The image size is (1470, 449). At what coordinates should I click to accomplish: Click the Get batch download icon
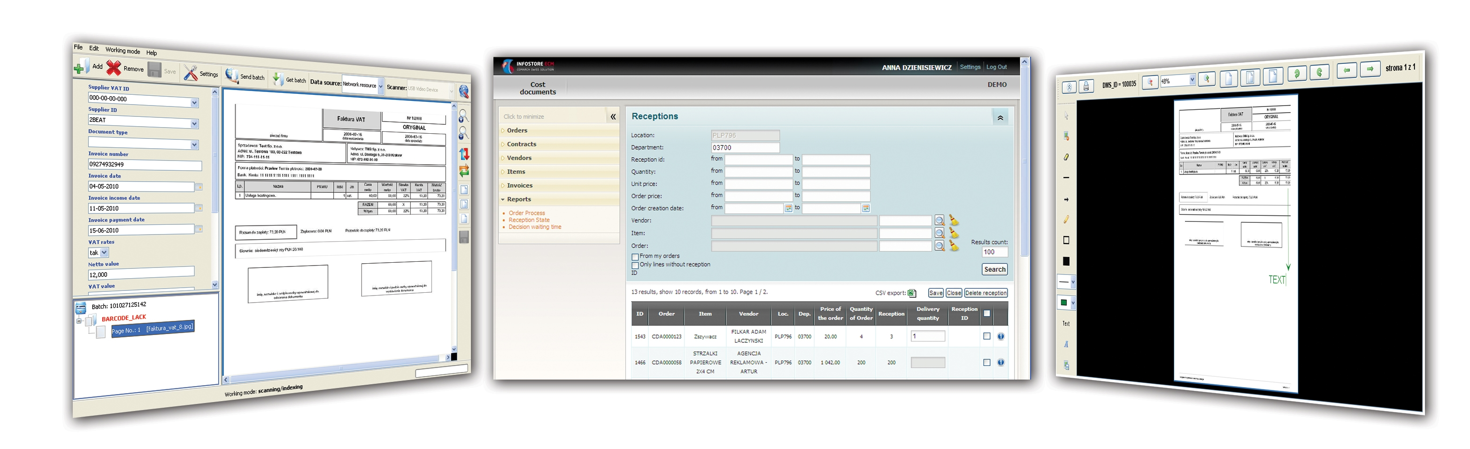[278, 79]
